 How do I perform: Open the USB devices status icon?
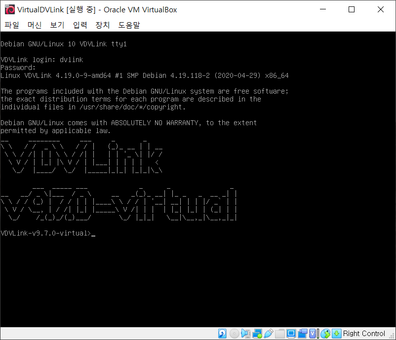tap(269, 334)
